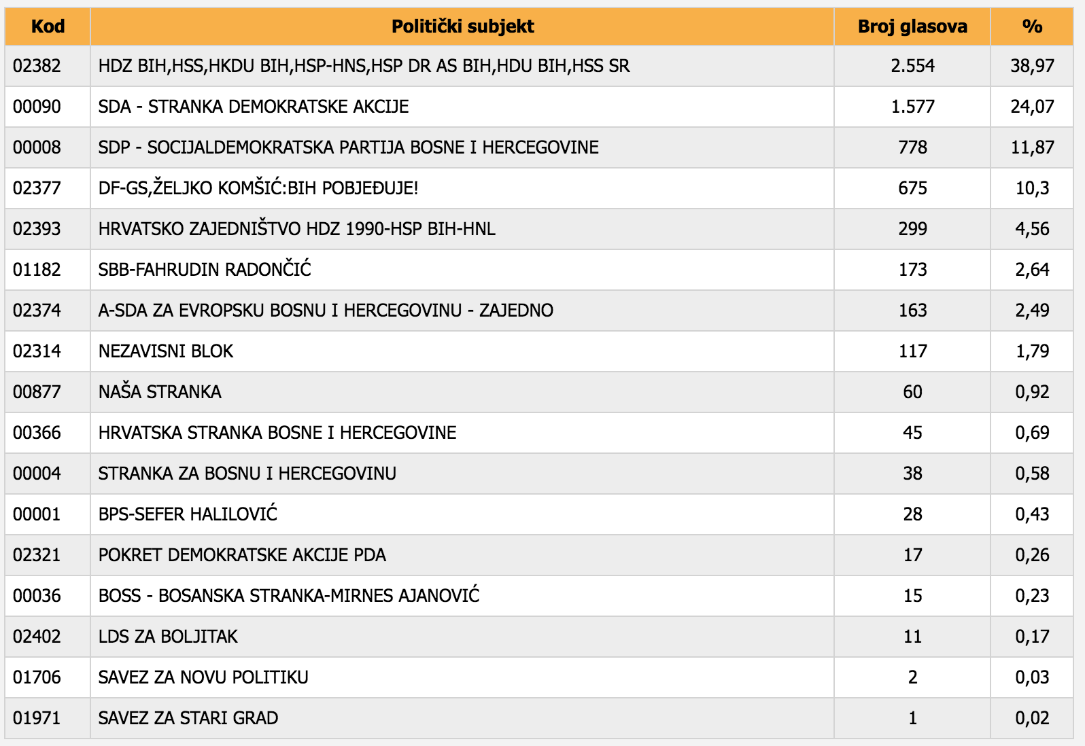The height and width of the screenshot is (746, 1085).
Task: Click A-SDA Za Evropsku Bosnu party name
Action: 326,310
